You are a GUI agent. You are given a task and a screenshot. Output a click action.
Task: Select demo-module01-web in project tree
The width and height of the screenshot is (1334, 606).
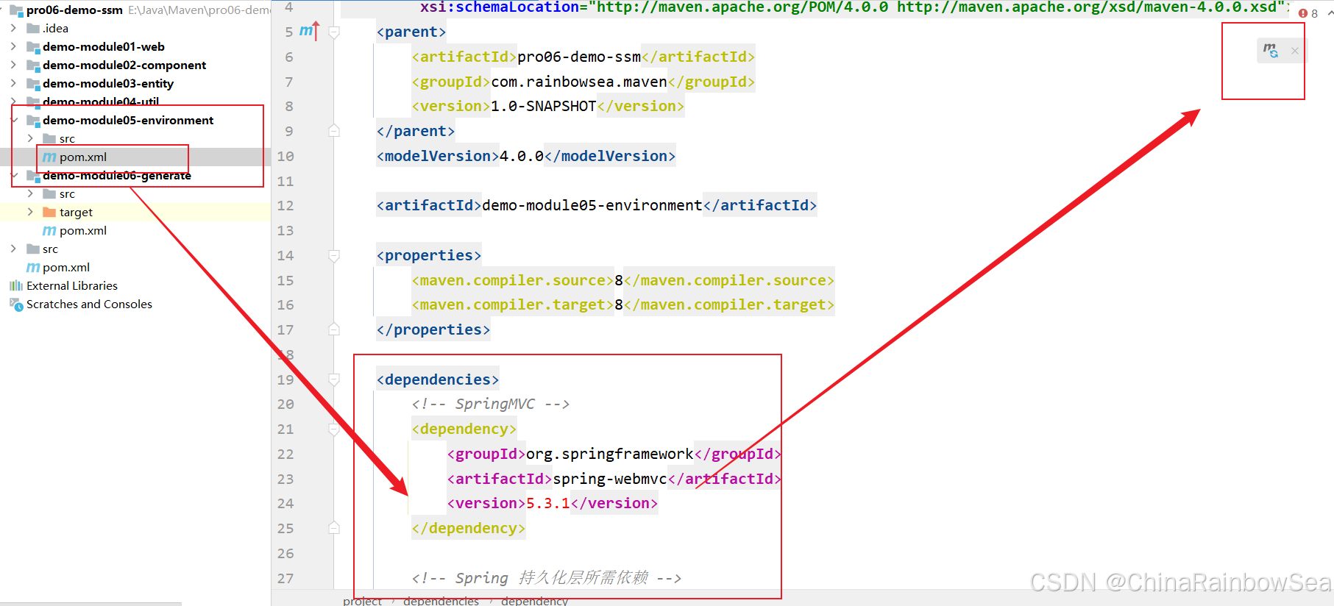[103, 46]
